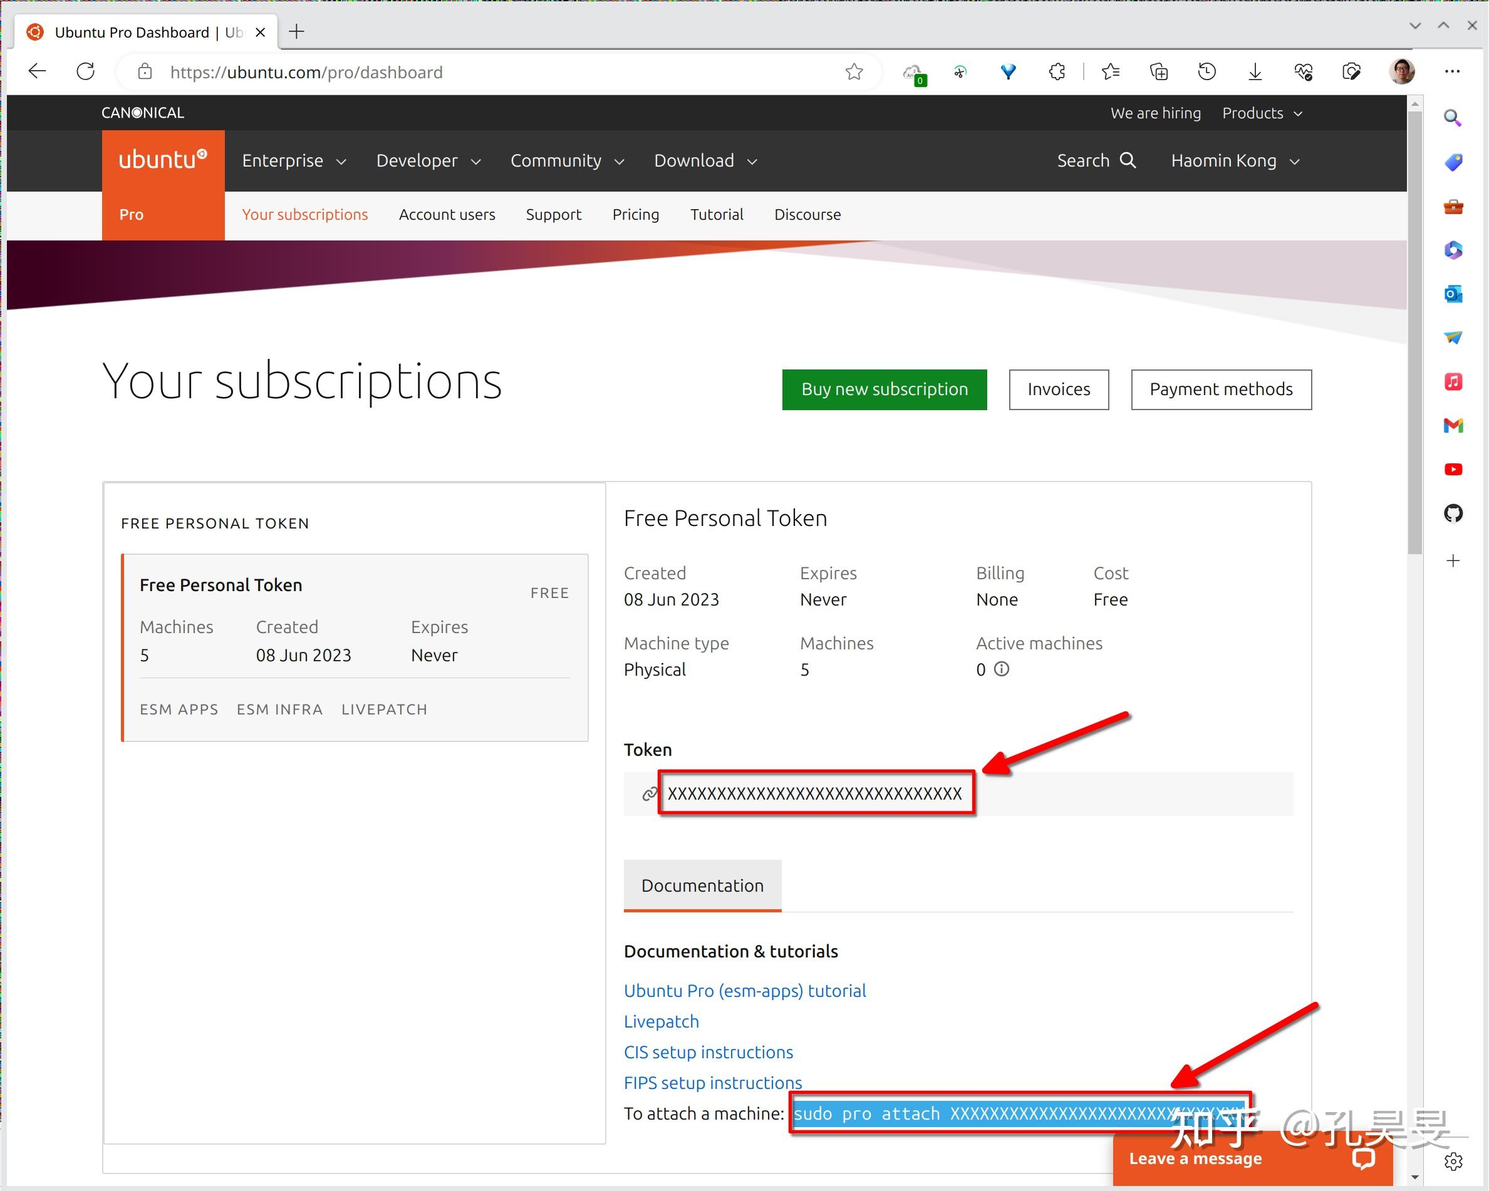
Task: Reload the page with refresh icon
Action: click(x=86, y=72)
